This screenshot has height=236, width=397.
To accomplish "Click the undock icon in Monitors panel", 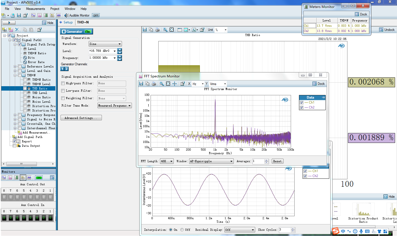I will click(52, 178).
